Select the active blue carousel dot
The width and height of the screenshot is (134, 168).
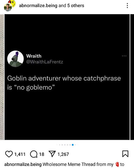73,145
